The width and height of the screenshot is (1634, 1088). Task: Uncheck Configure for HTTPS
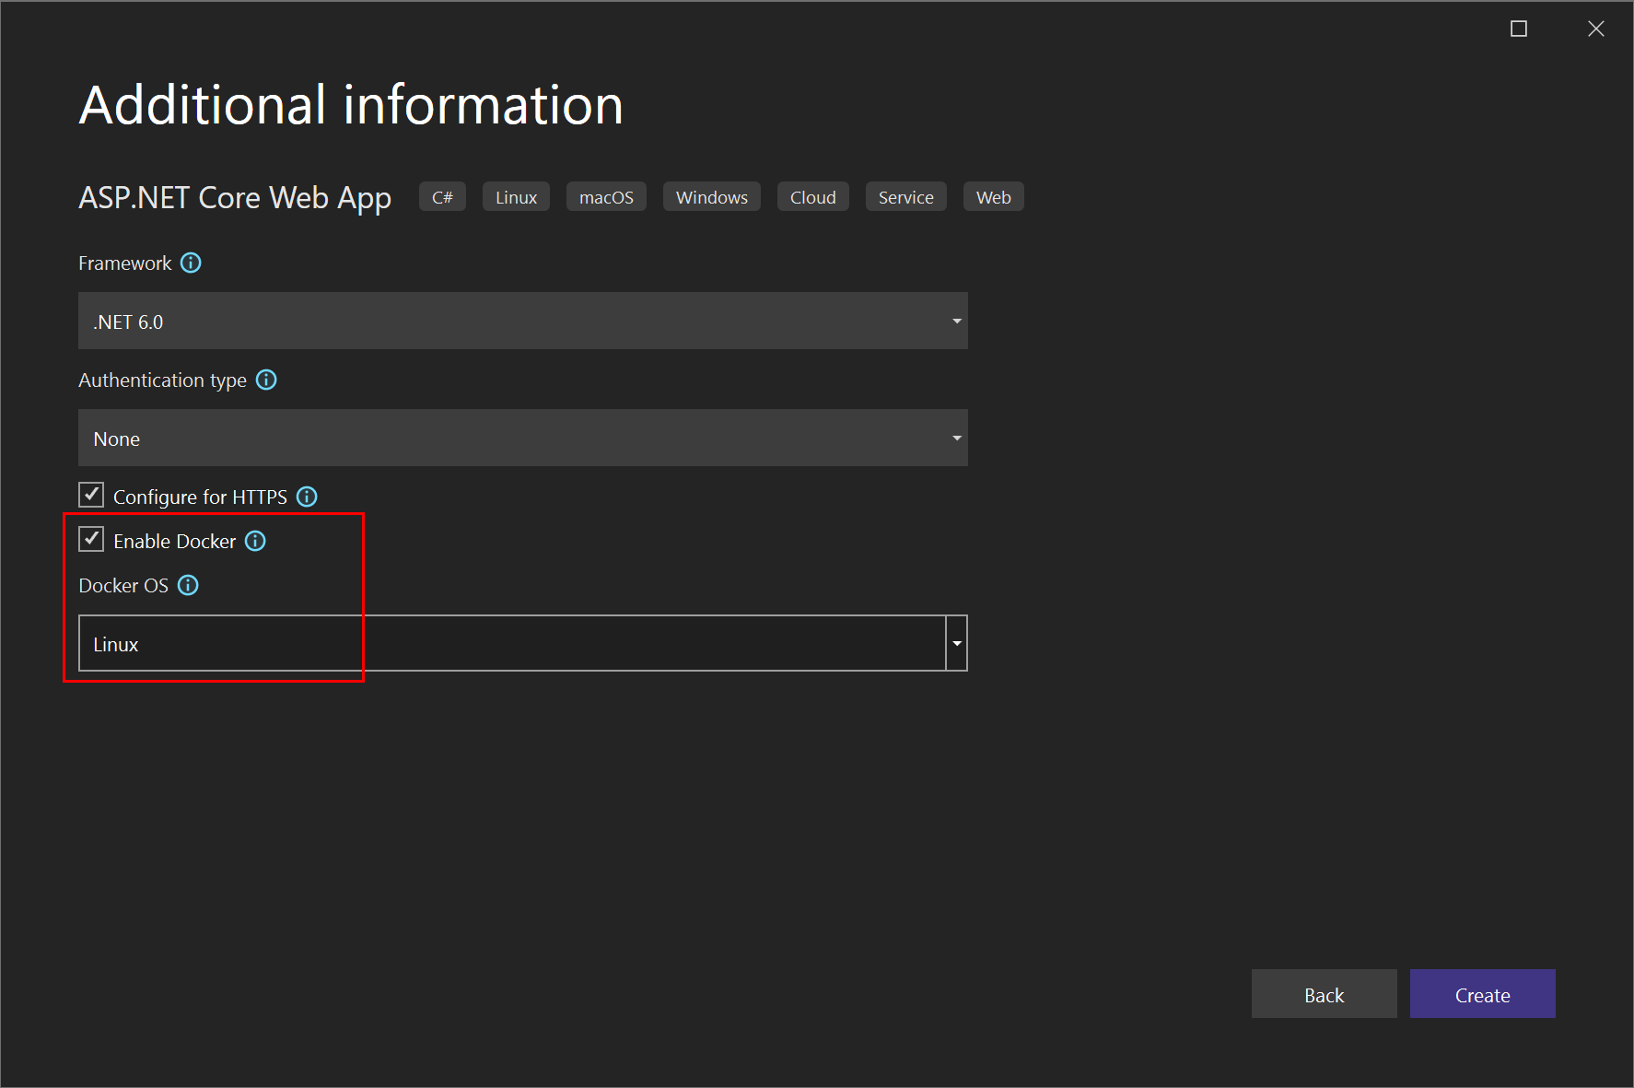90,495
